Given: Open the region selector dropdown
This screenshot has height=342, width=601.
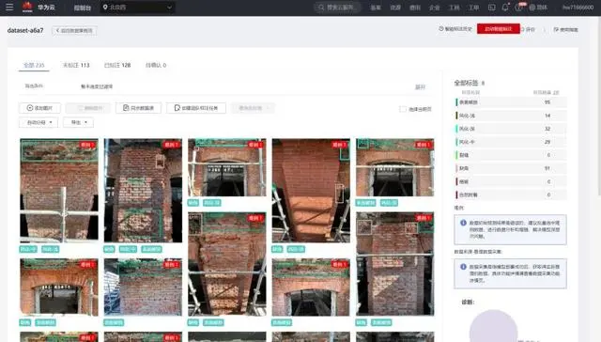Looking at the screenshot, I should [x=138, y=8].
